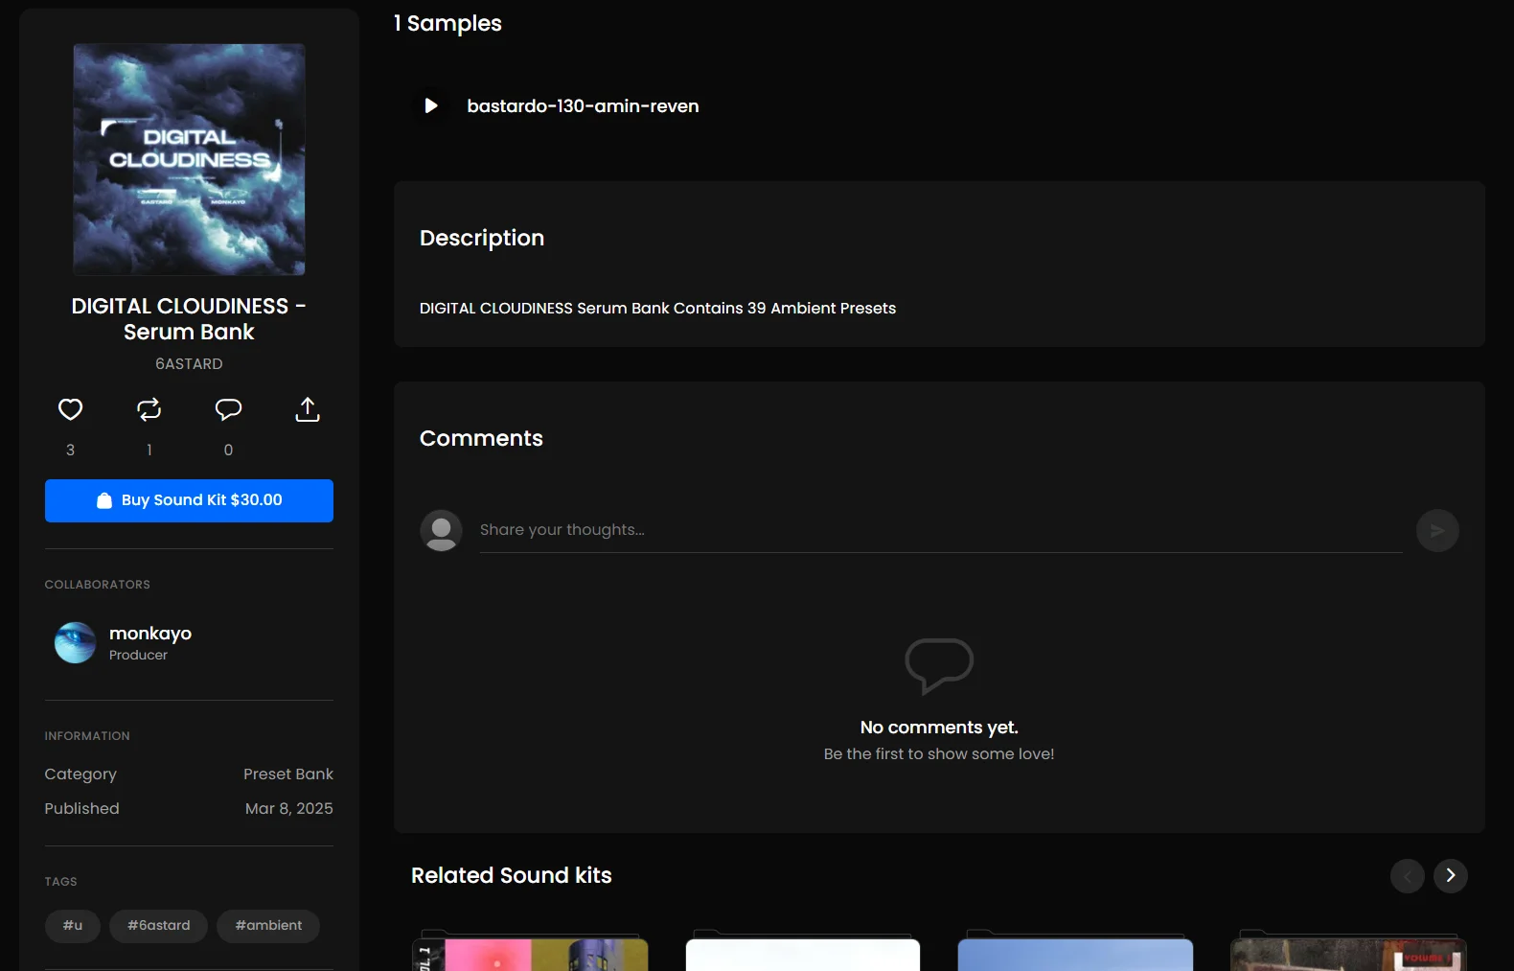Open the DIGITAL CLOUDINESS cover artwork
The image size is (1514, 971).
tap(189, 159)
